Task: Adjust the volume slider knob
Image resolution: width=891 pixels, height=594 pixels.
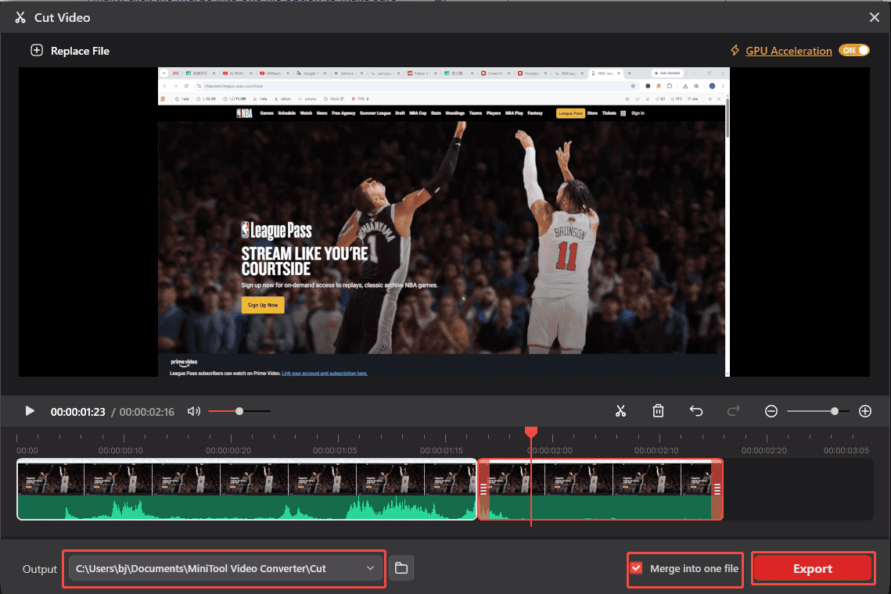Action: click(239, 411)
